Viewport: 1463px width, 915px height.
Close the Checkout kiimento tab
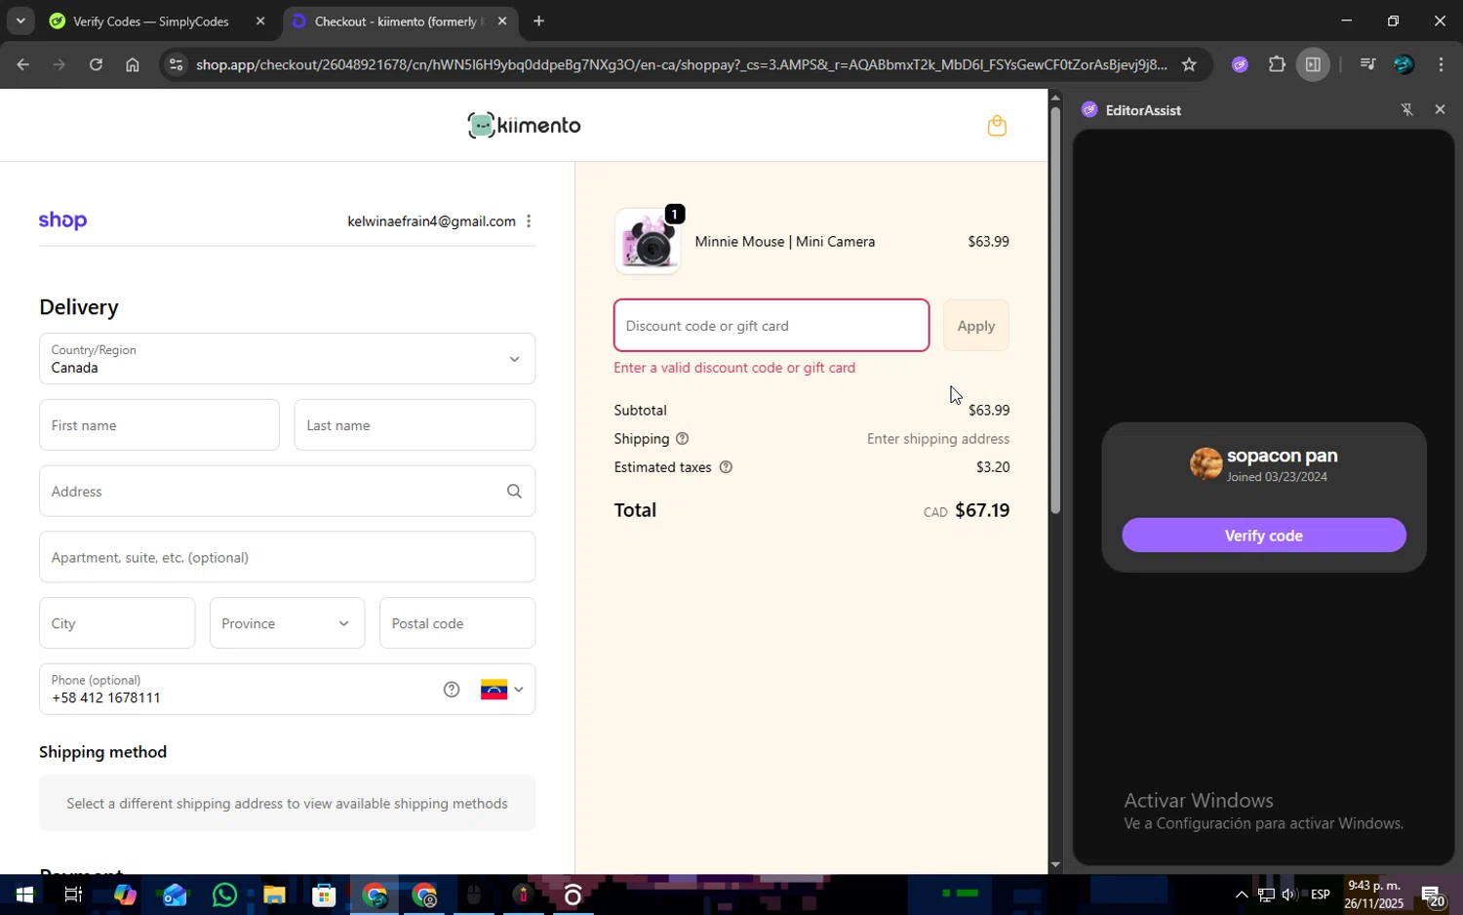coord(501,20)
